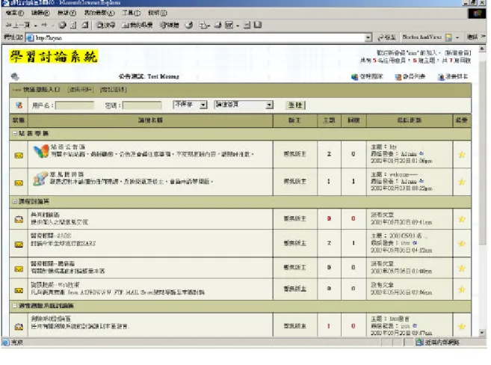Refresh the page using the Refresh icon
The height and width of the screenshot is (365, 491).
point(73,25)
